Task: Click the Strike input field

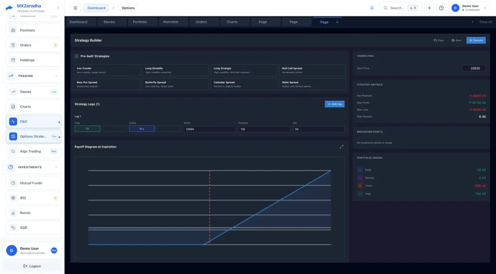Action: tap(209, 129)
